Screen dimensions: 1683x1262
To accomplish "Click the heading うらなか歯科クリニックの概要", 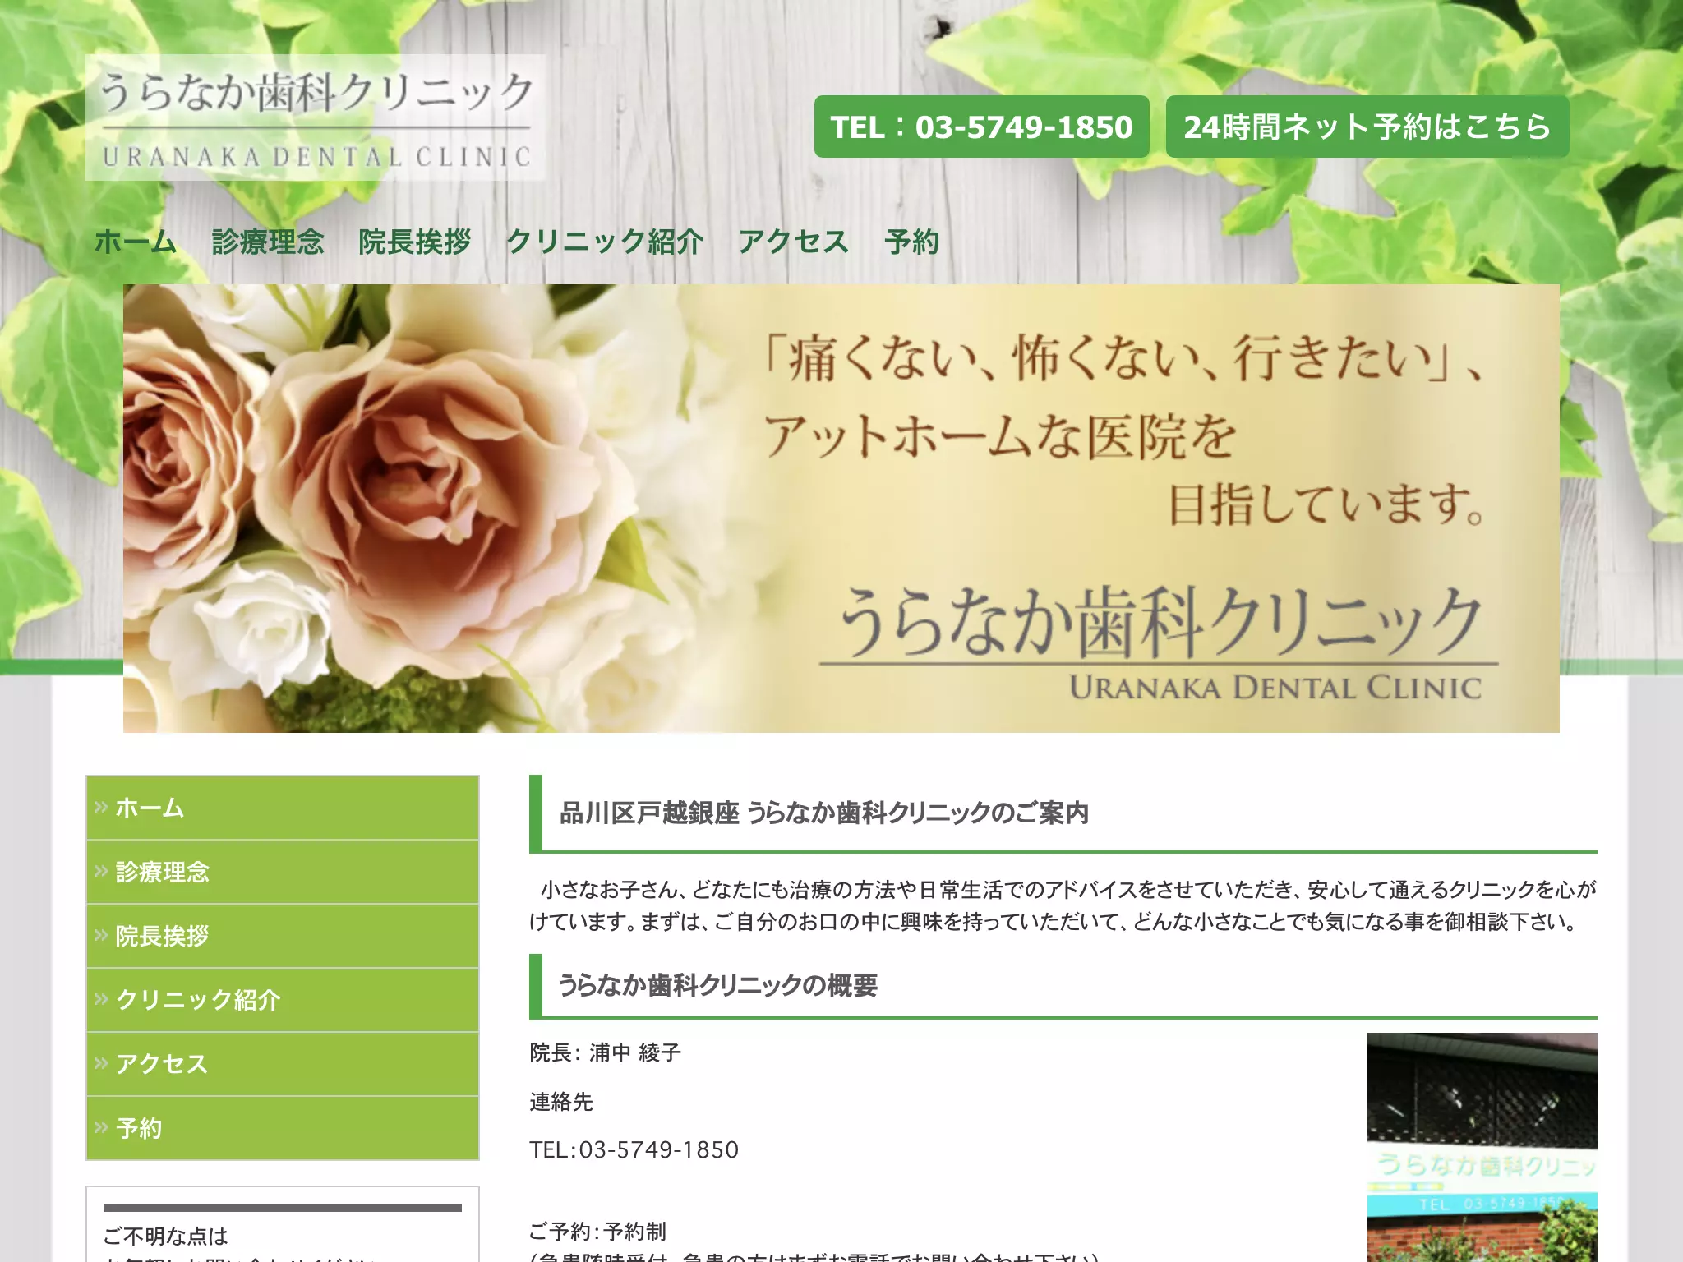I will click(x=717, y=985).
